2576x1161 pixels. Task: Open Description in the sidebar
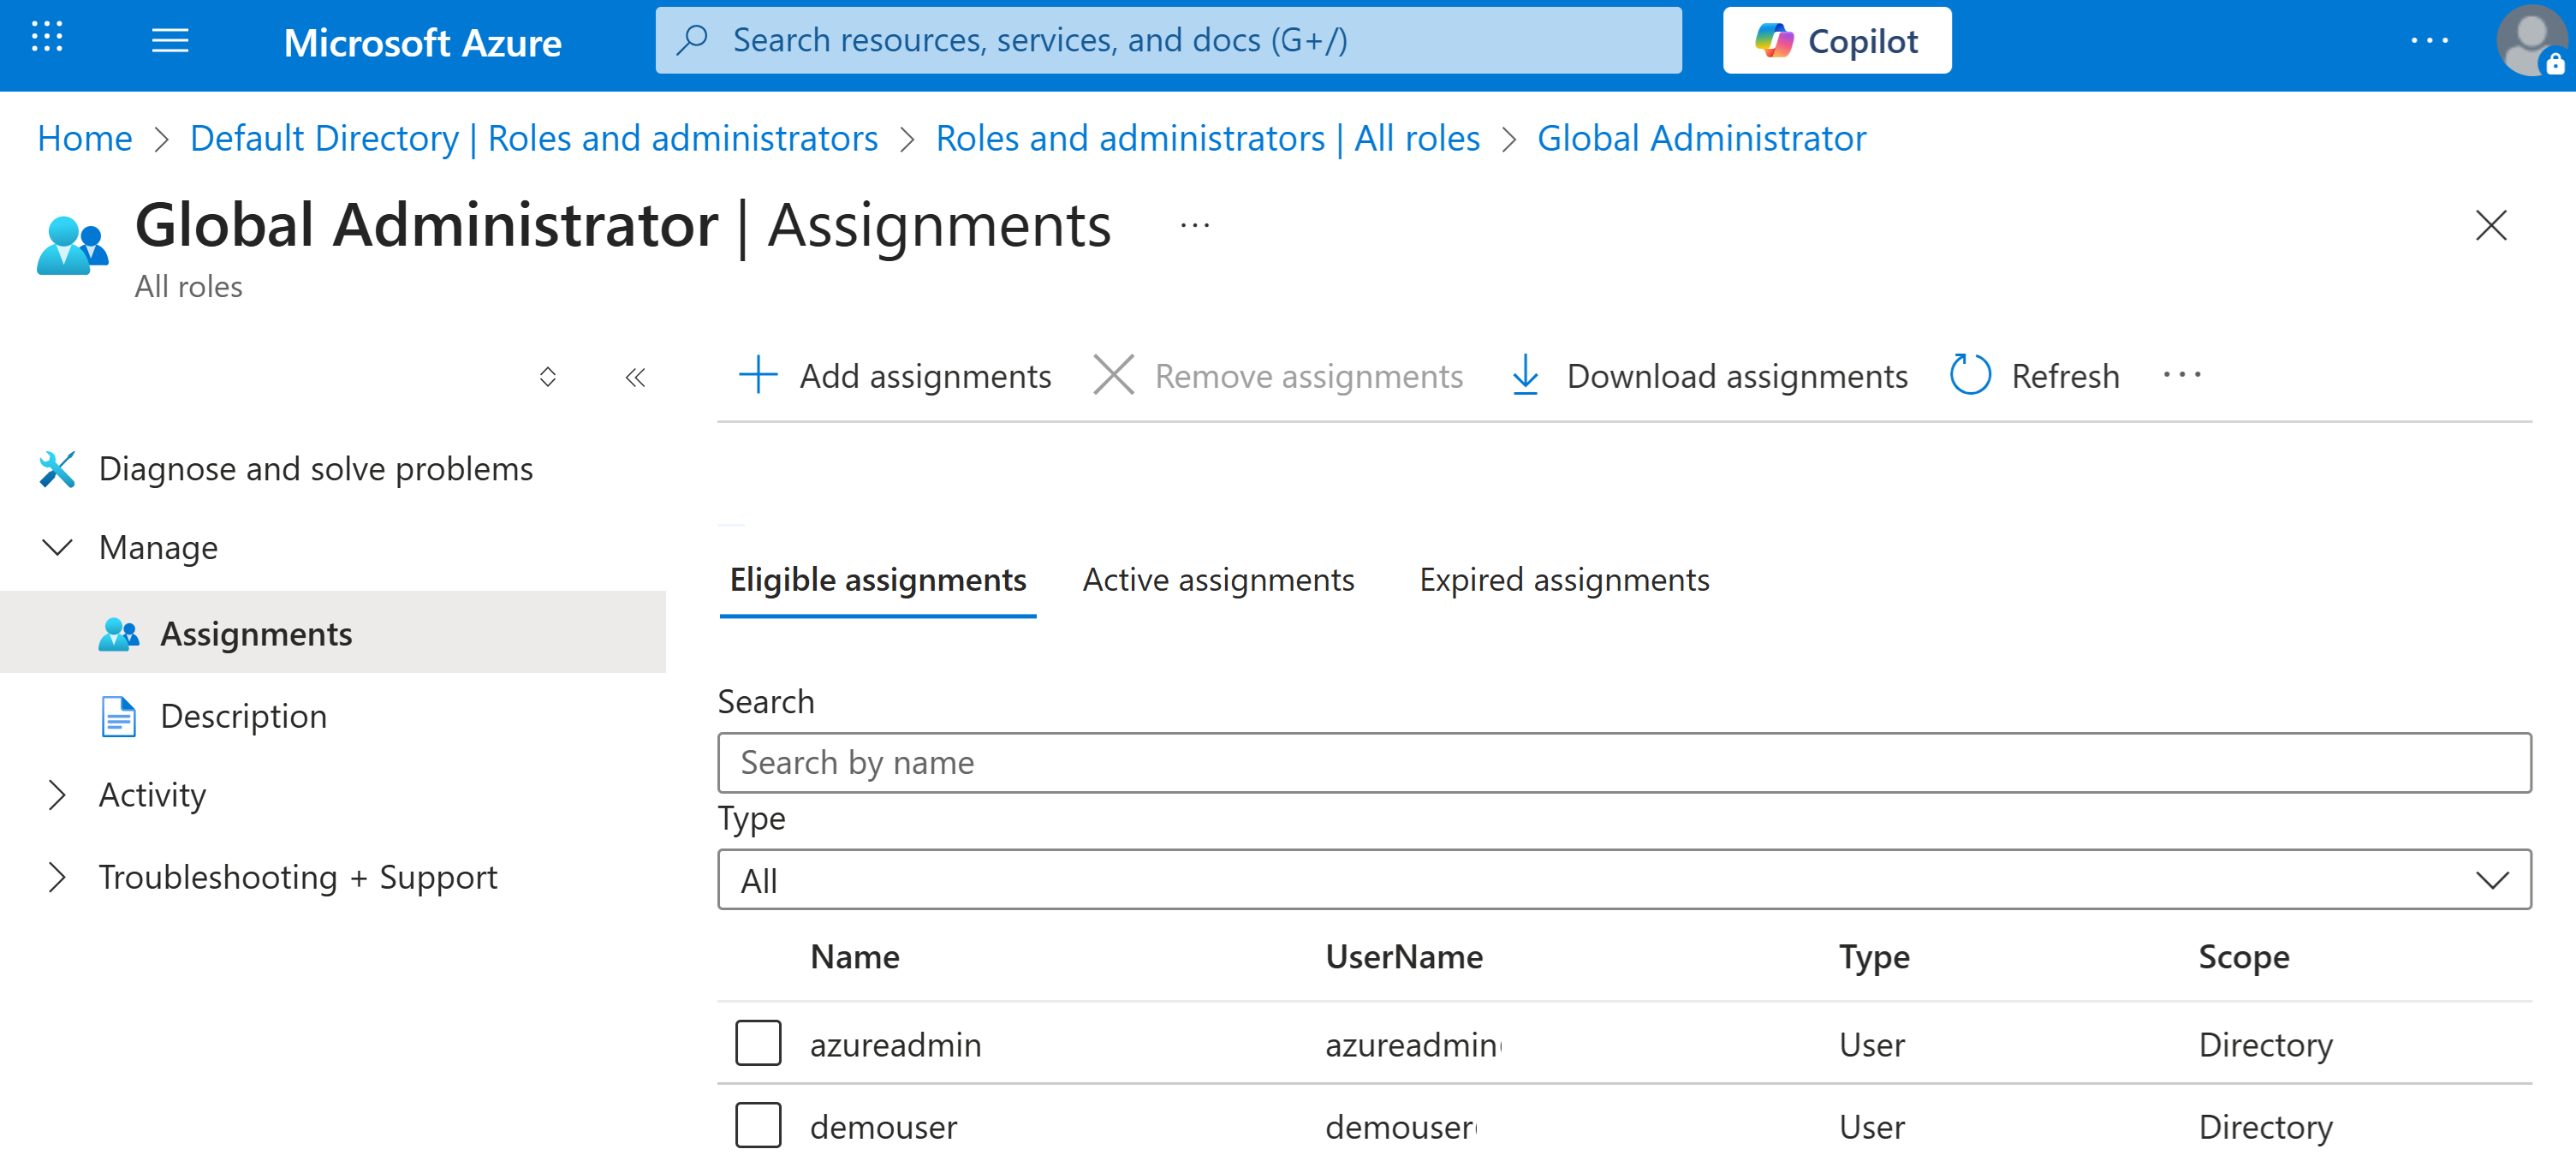pyautogui.click(x=243, y=717)
